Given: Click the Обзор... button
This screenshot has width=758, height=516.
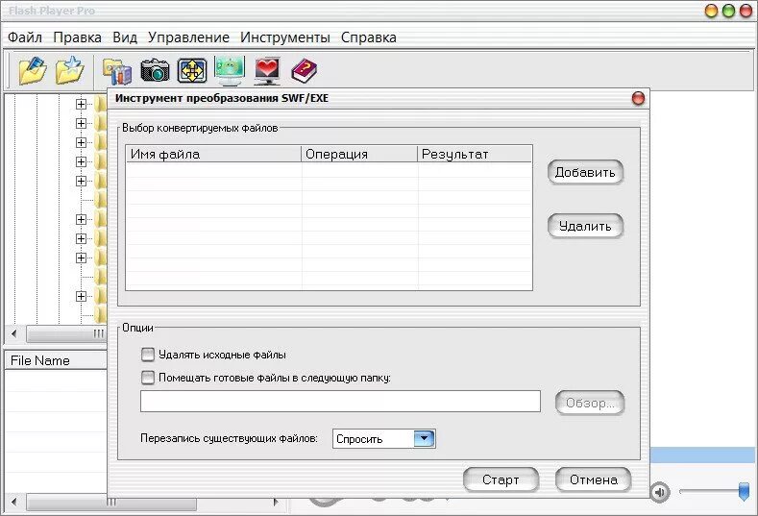Looking at the screenshot, I should coord(590,403).
